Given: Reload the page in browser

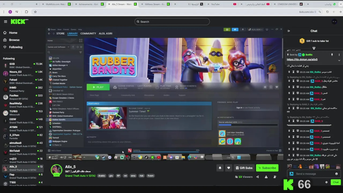Looking at the screenshot, I should [327, 12].
